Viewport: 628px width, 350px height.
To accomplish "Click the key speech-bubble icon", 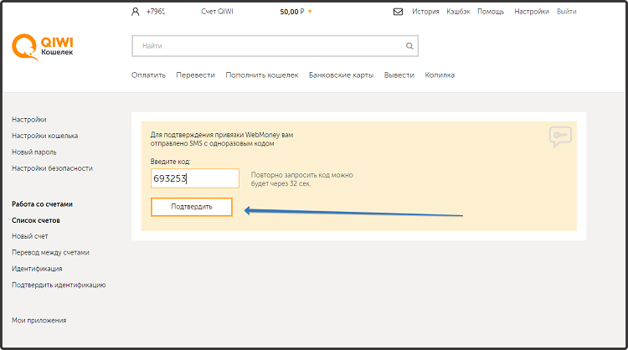I will 560,136.
